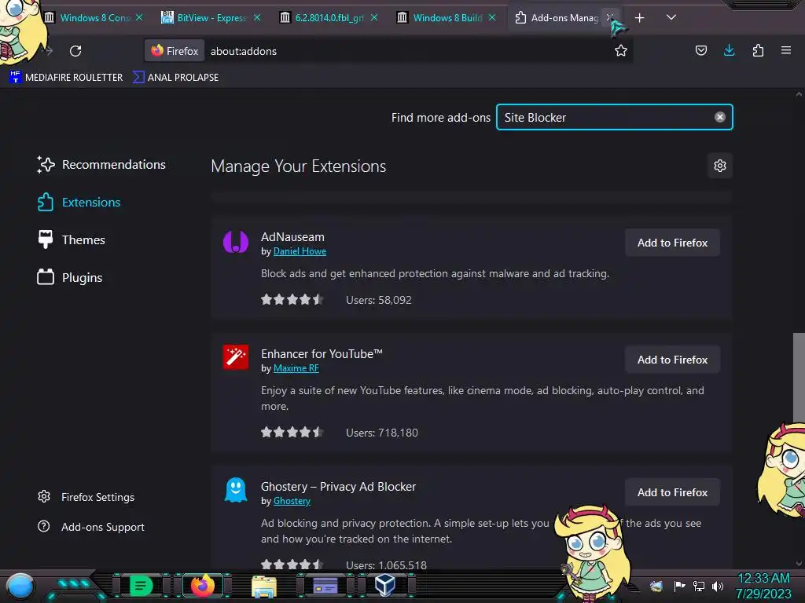Open File Explorer from the taskbar
Screen dimensions: 805x603
pos(264,586)
